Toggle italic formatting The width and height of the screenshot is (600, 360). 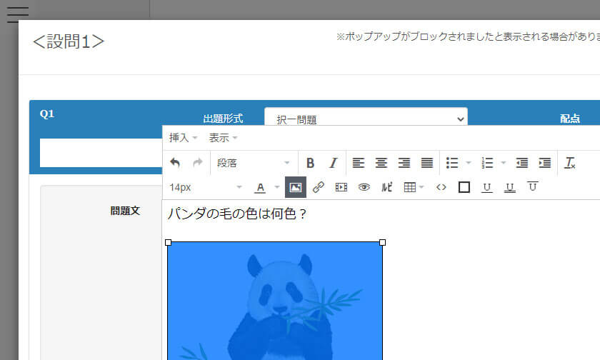(333, 163)
